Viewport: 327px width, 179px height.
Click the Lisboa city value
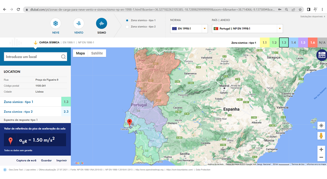pyautogui.click(x=40, y=92)
